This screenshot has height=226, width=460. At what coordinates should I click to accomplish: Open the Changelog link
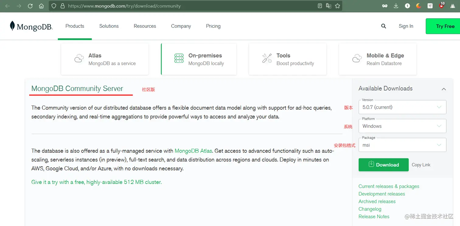(370, 209)
